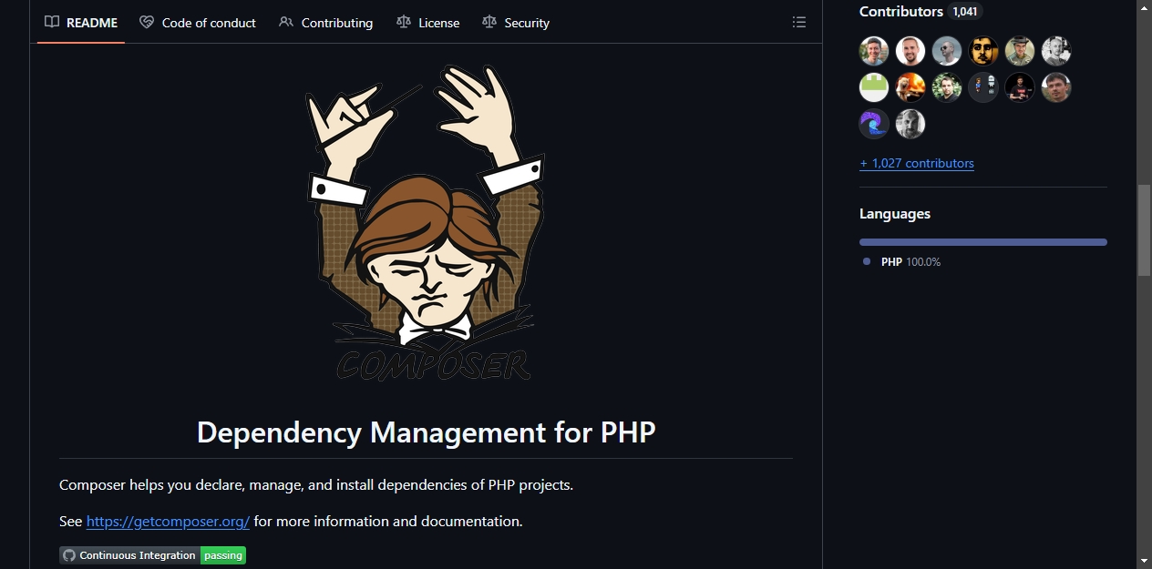
Task: Open avatar of man wearing sunglasses
Action: 947,51
